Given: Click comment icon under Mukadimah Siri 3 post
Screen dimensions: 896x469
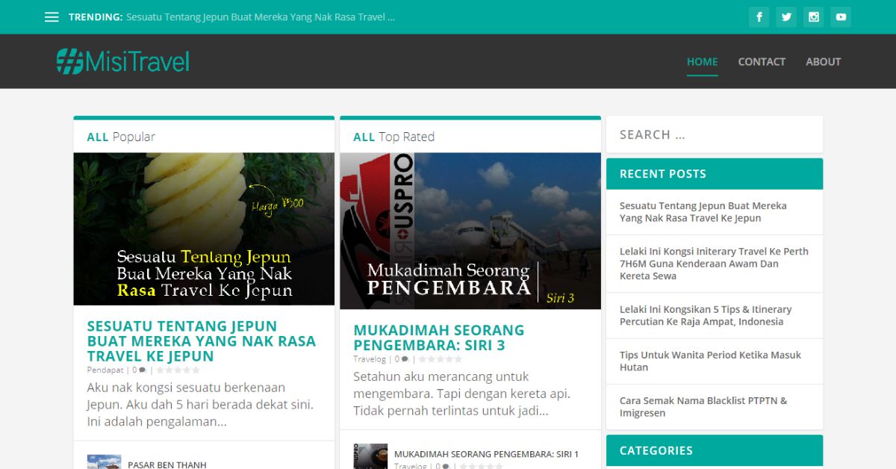Looking at the screenshot, I should [405, 359].
